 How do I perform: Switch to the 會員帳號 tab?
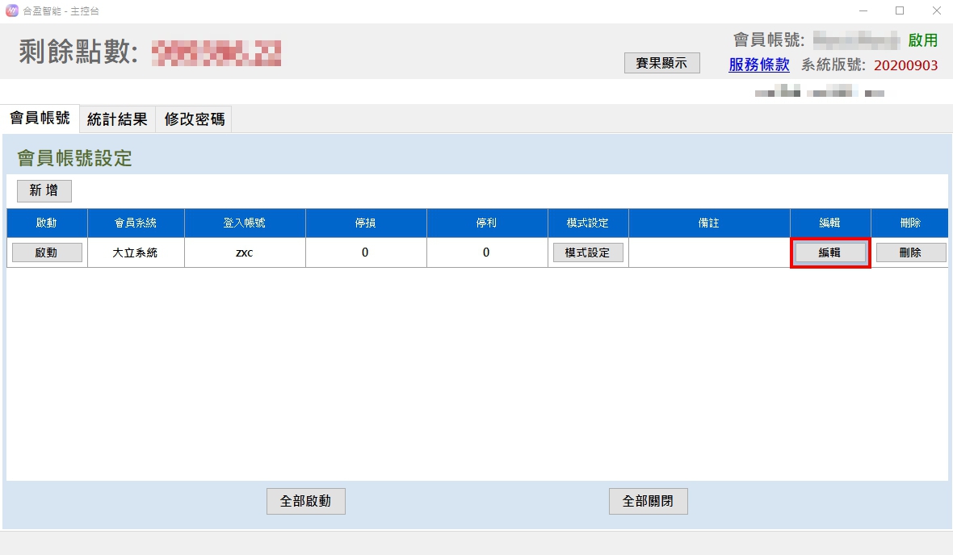point(40,119)
